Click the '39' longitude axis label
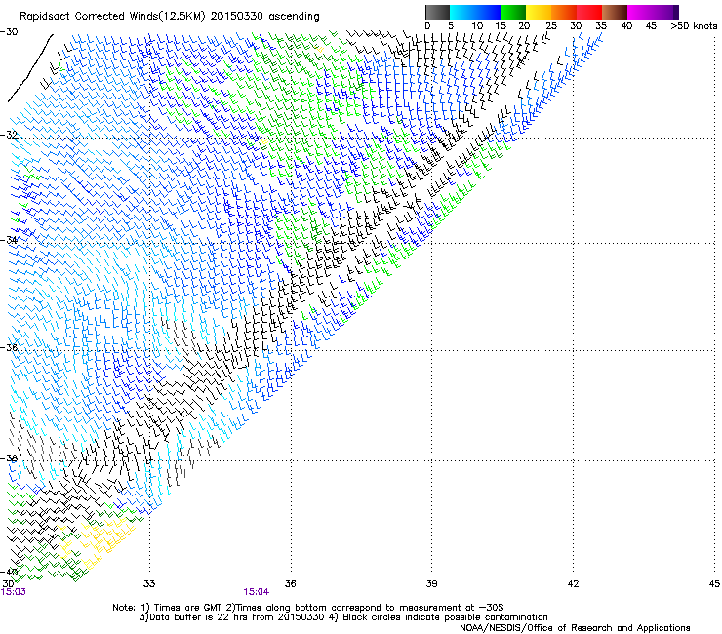Image resolution: width=722 pixels, height=634 pixels. coord(431,584)
